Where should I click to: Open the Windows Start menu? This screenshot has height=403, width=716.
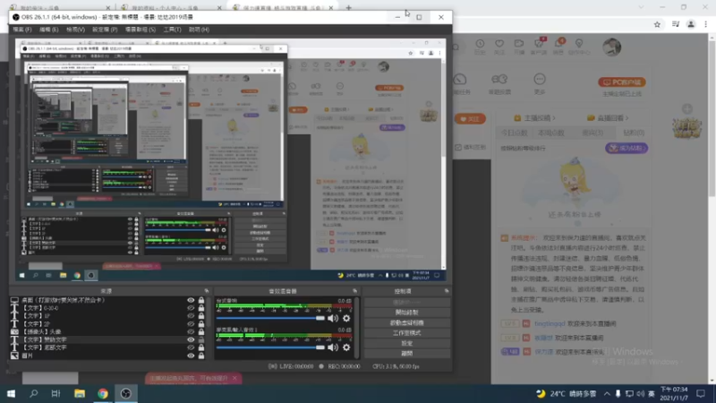click(11, 393)
